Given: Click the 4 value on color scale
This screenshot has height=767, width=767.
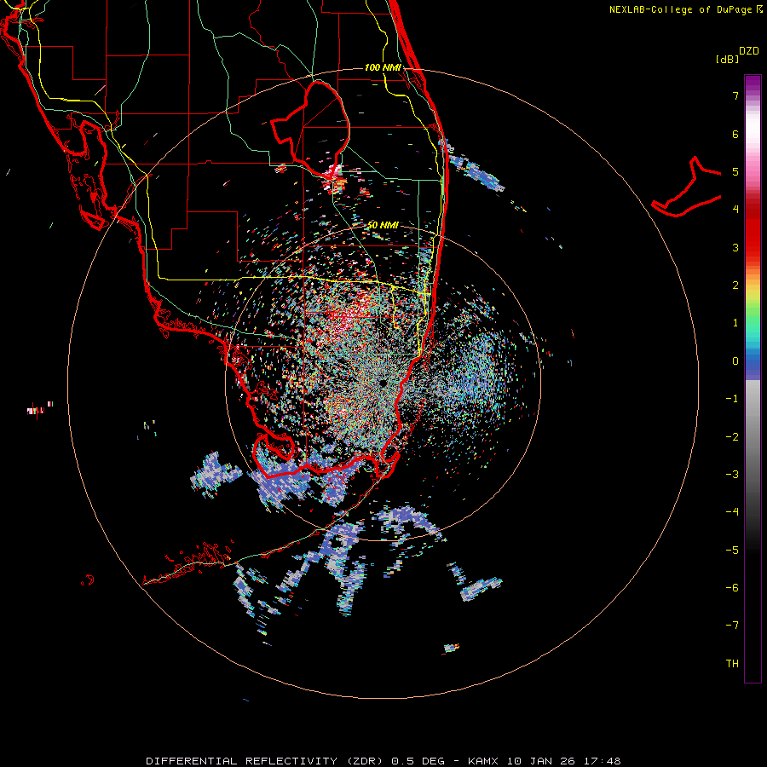Looking at the screenshot, I should pos(735,210).
